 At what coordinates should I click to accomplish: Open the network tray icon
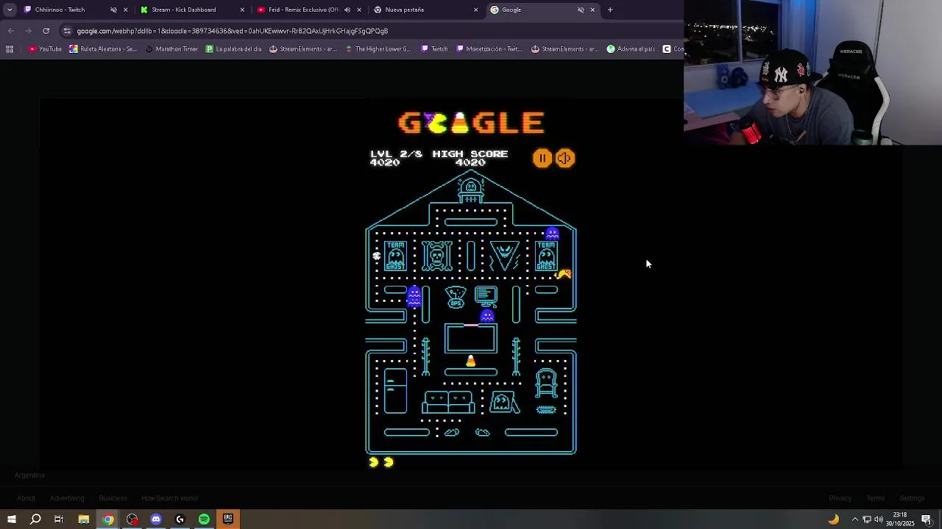click(867, 519)
